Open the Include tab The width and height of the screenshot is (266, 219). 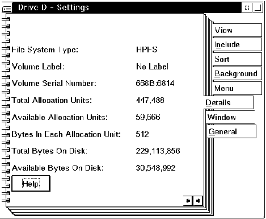(x=238, y=44)
